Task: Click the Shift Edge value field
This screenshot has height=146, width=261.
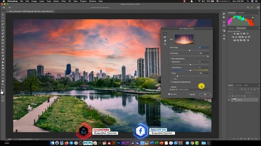Action: pos(204,47)
